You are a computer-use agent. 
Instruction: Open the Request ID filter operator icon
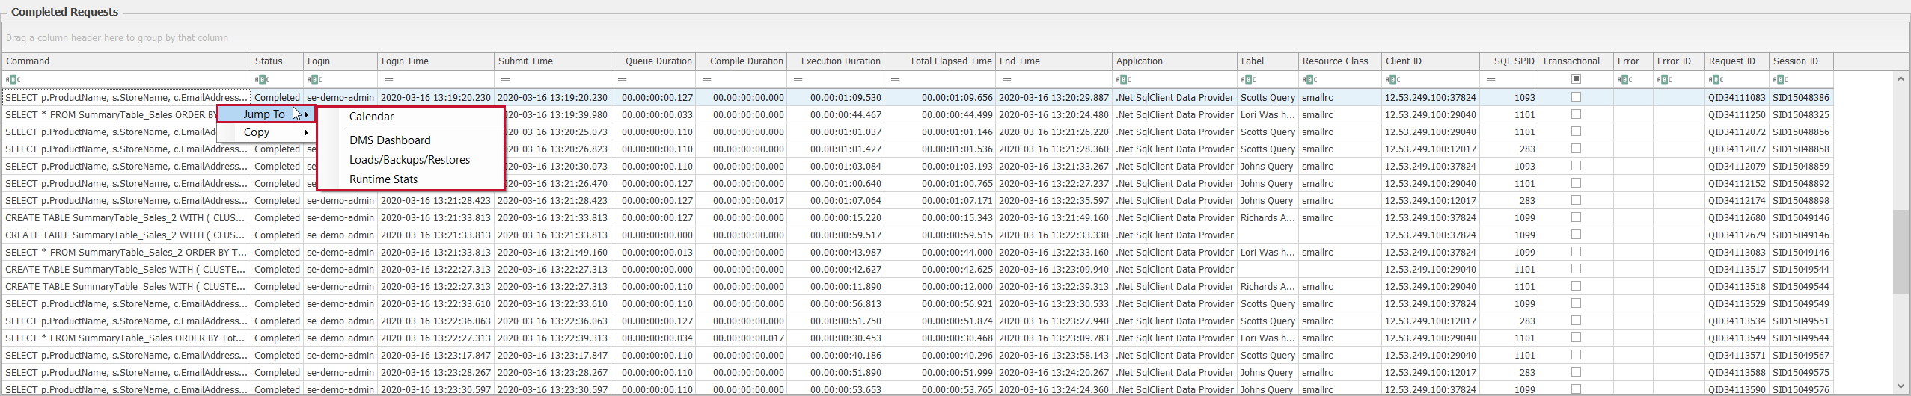tap(1716, 79)
